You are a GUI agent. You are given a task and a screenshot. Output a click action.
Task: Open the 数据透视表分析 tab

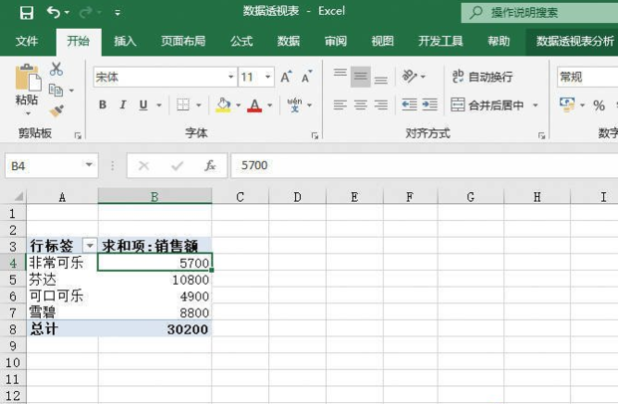[x=575, y=41]
